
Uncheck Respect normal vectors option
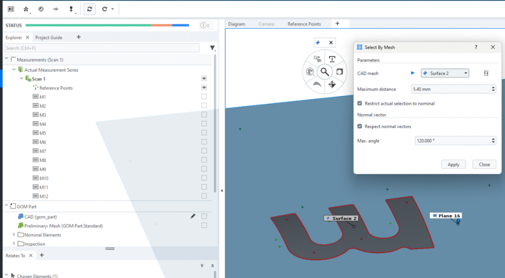tap(360, 126)
